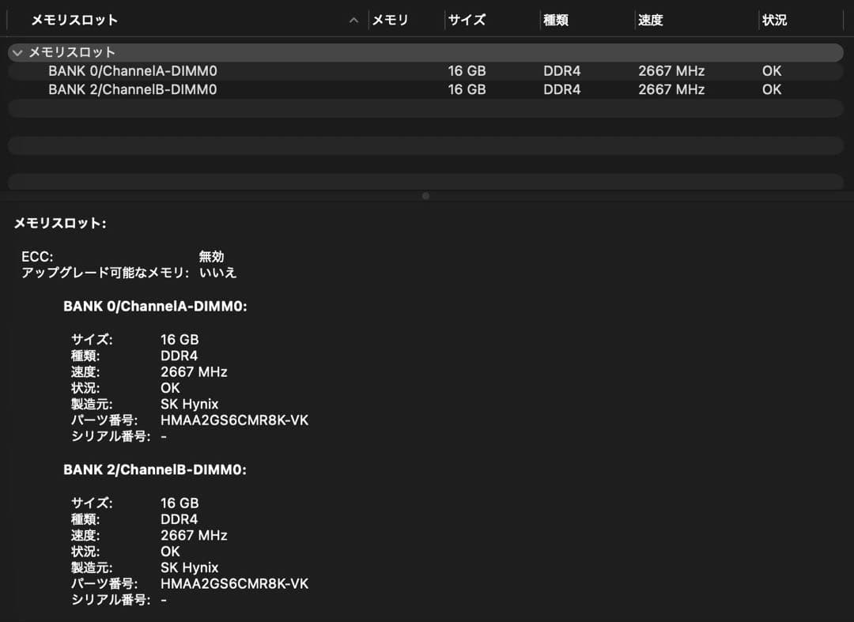Click the BANK 2/ChannelB-DIMM0 detail heading
The height and width of the screenshot is (622, 854).
click(x=156, y=470)
